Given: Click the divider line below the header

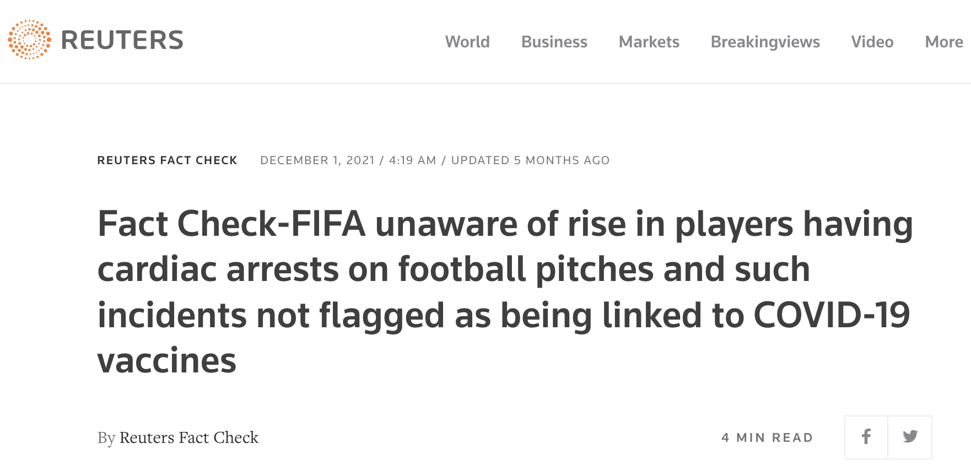Looking at the screenshot, I should pos(485,83).
